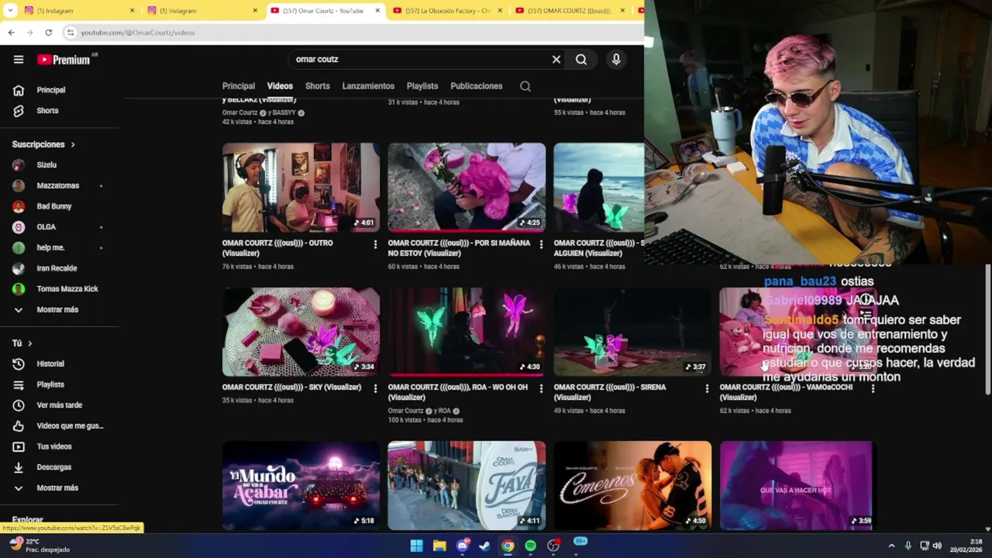Open the YouTube hamburger guide menu
The width and height of the screenshot is (992, 558).
(x=19, y=60)
